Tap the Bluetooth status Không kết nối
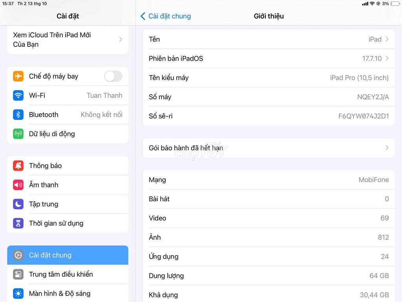 point(102,114)
